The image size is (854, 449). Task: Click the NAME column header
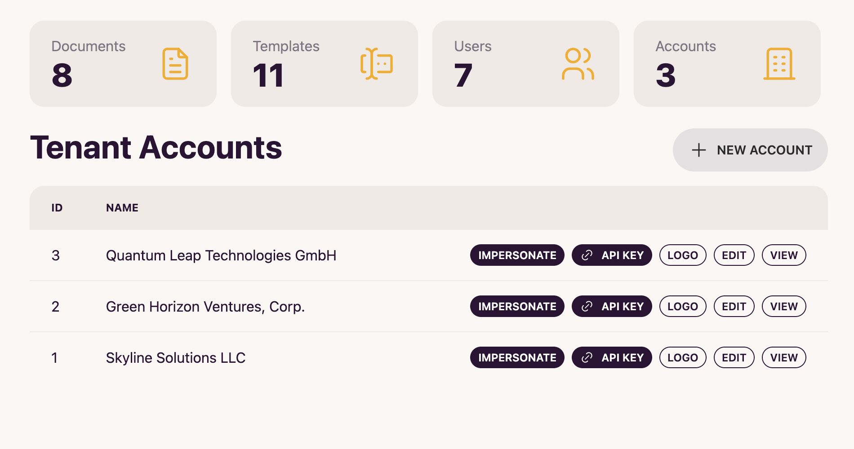point(122,208)
